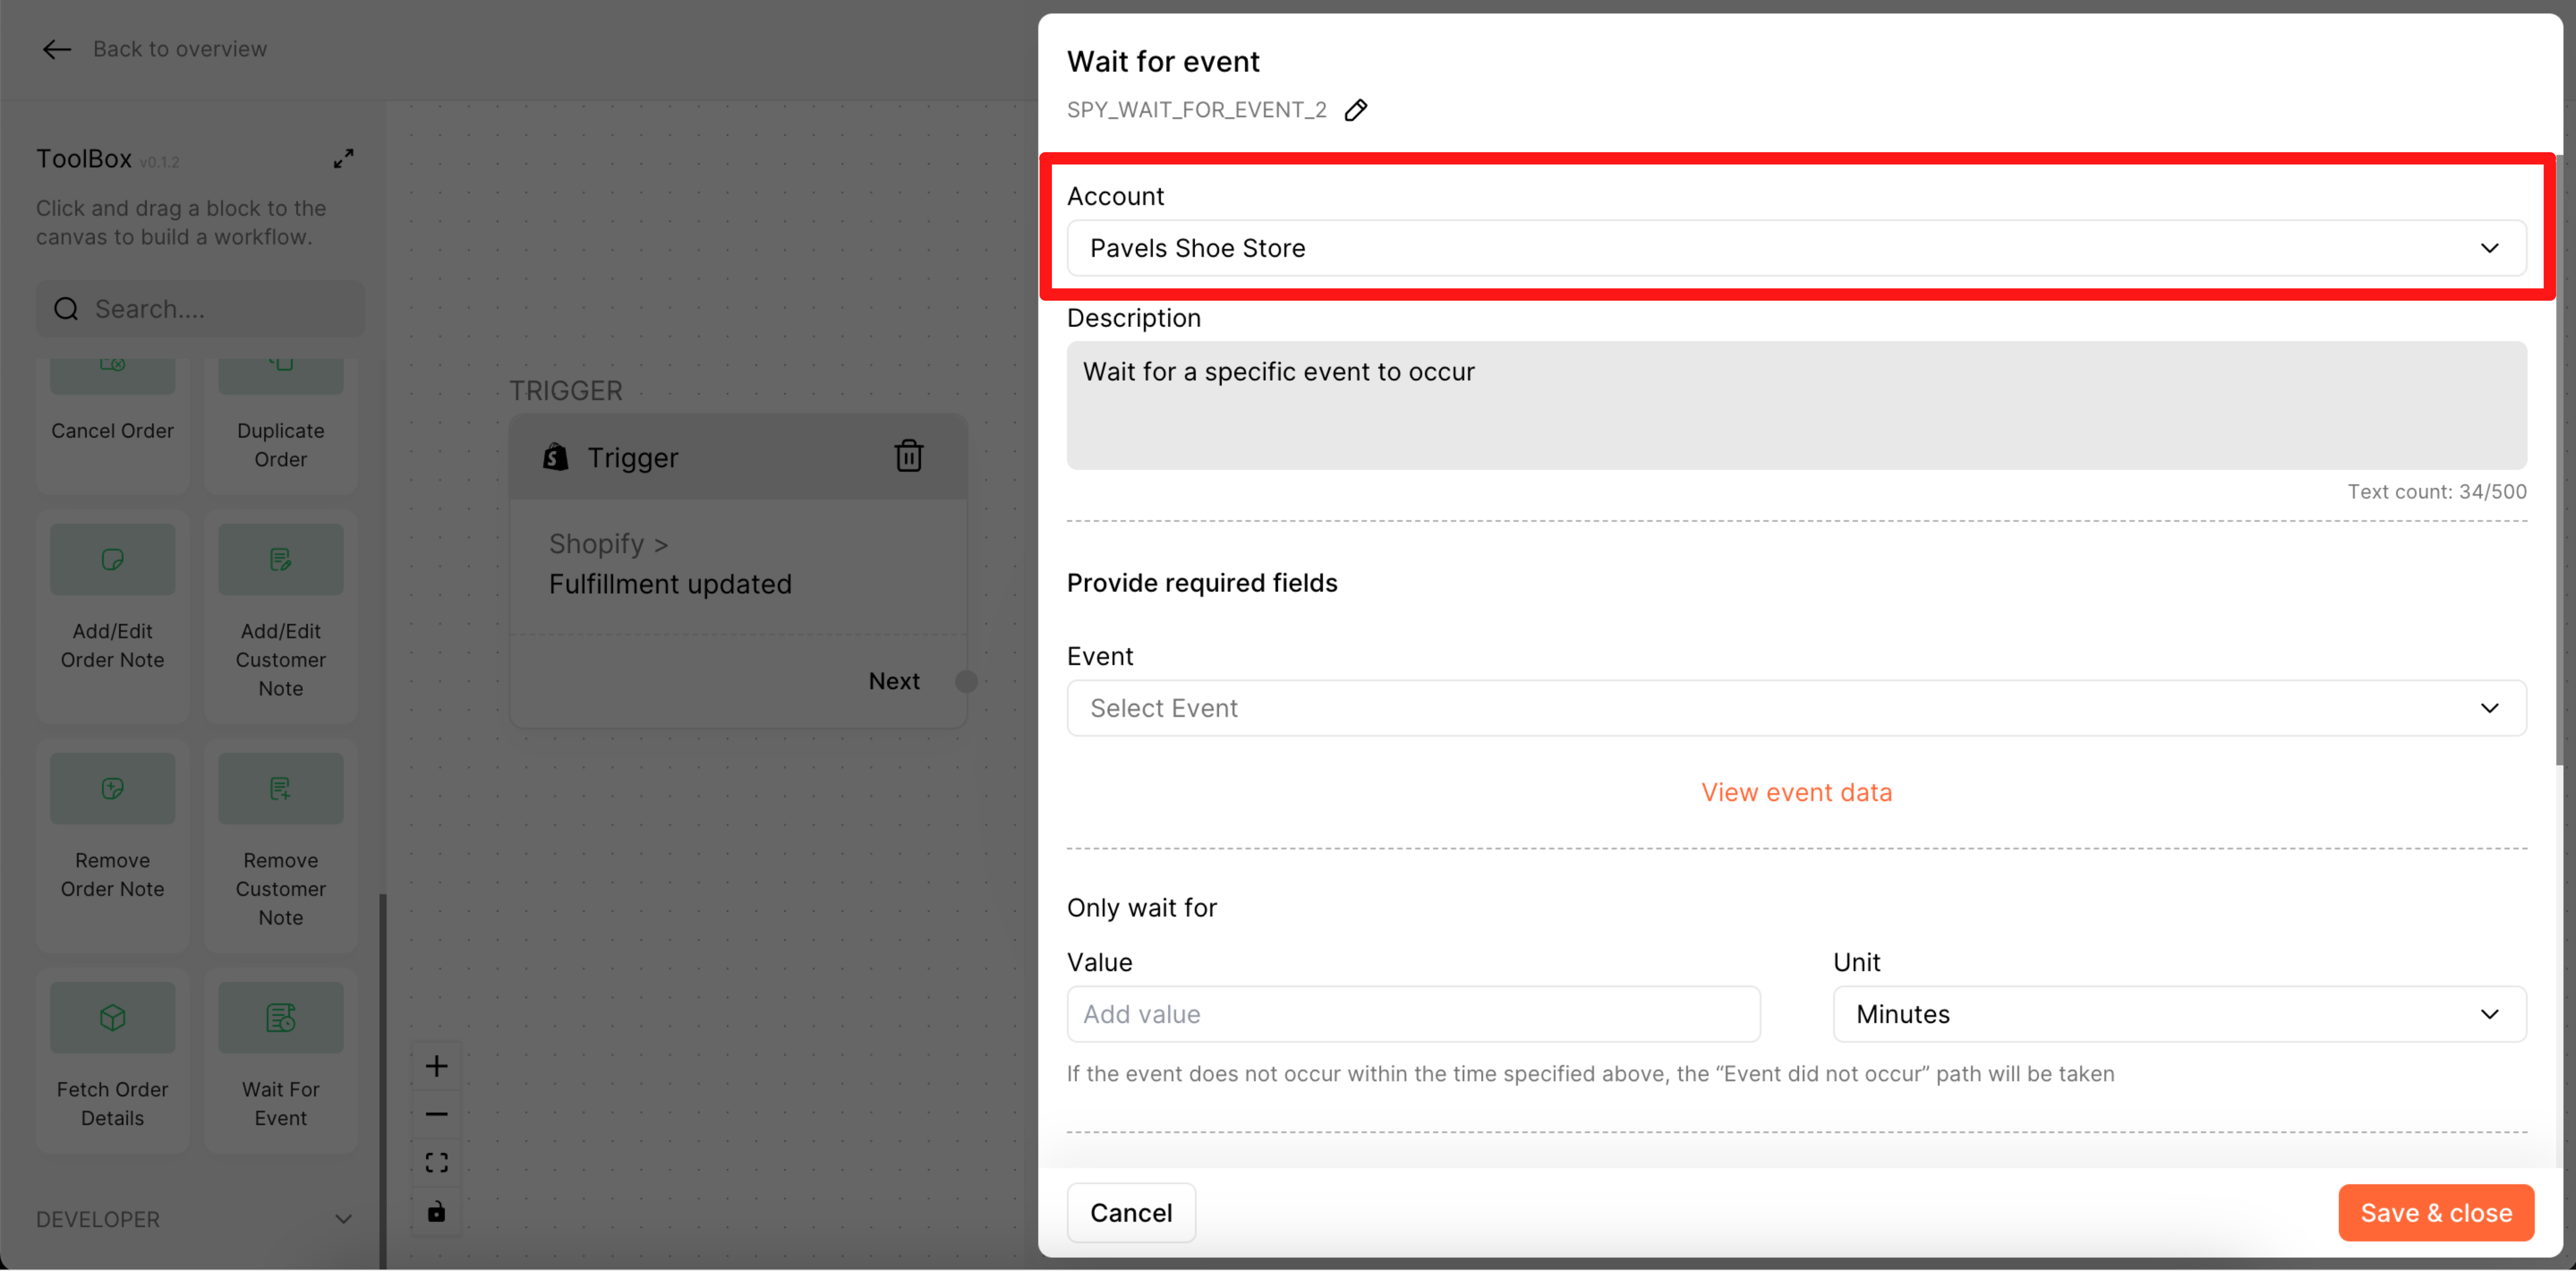Screen dimensions: 2576x1271
Task: Click the Text count: 34/500 label
Action: click(2437, 492)
